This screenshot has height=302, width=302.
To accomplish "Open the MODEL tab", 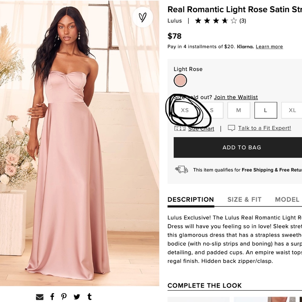I will pyautogui.click(x=287, y=200).
